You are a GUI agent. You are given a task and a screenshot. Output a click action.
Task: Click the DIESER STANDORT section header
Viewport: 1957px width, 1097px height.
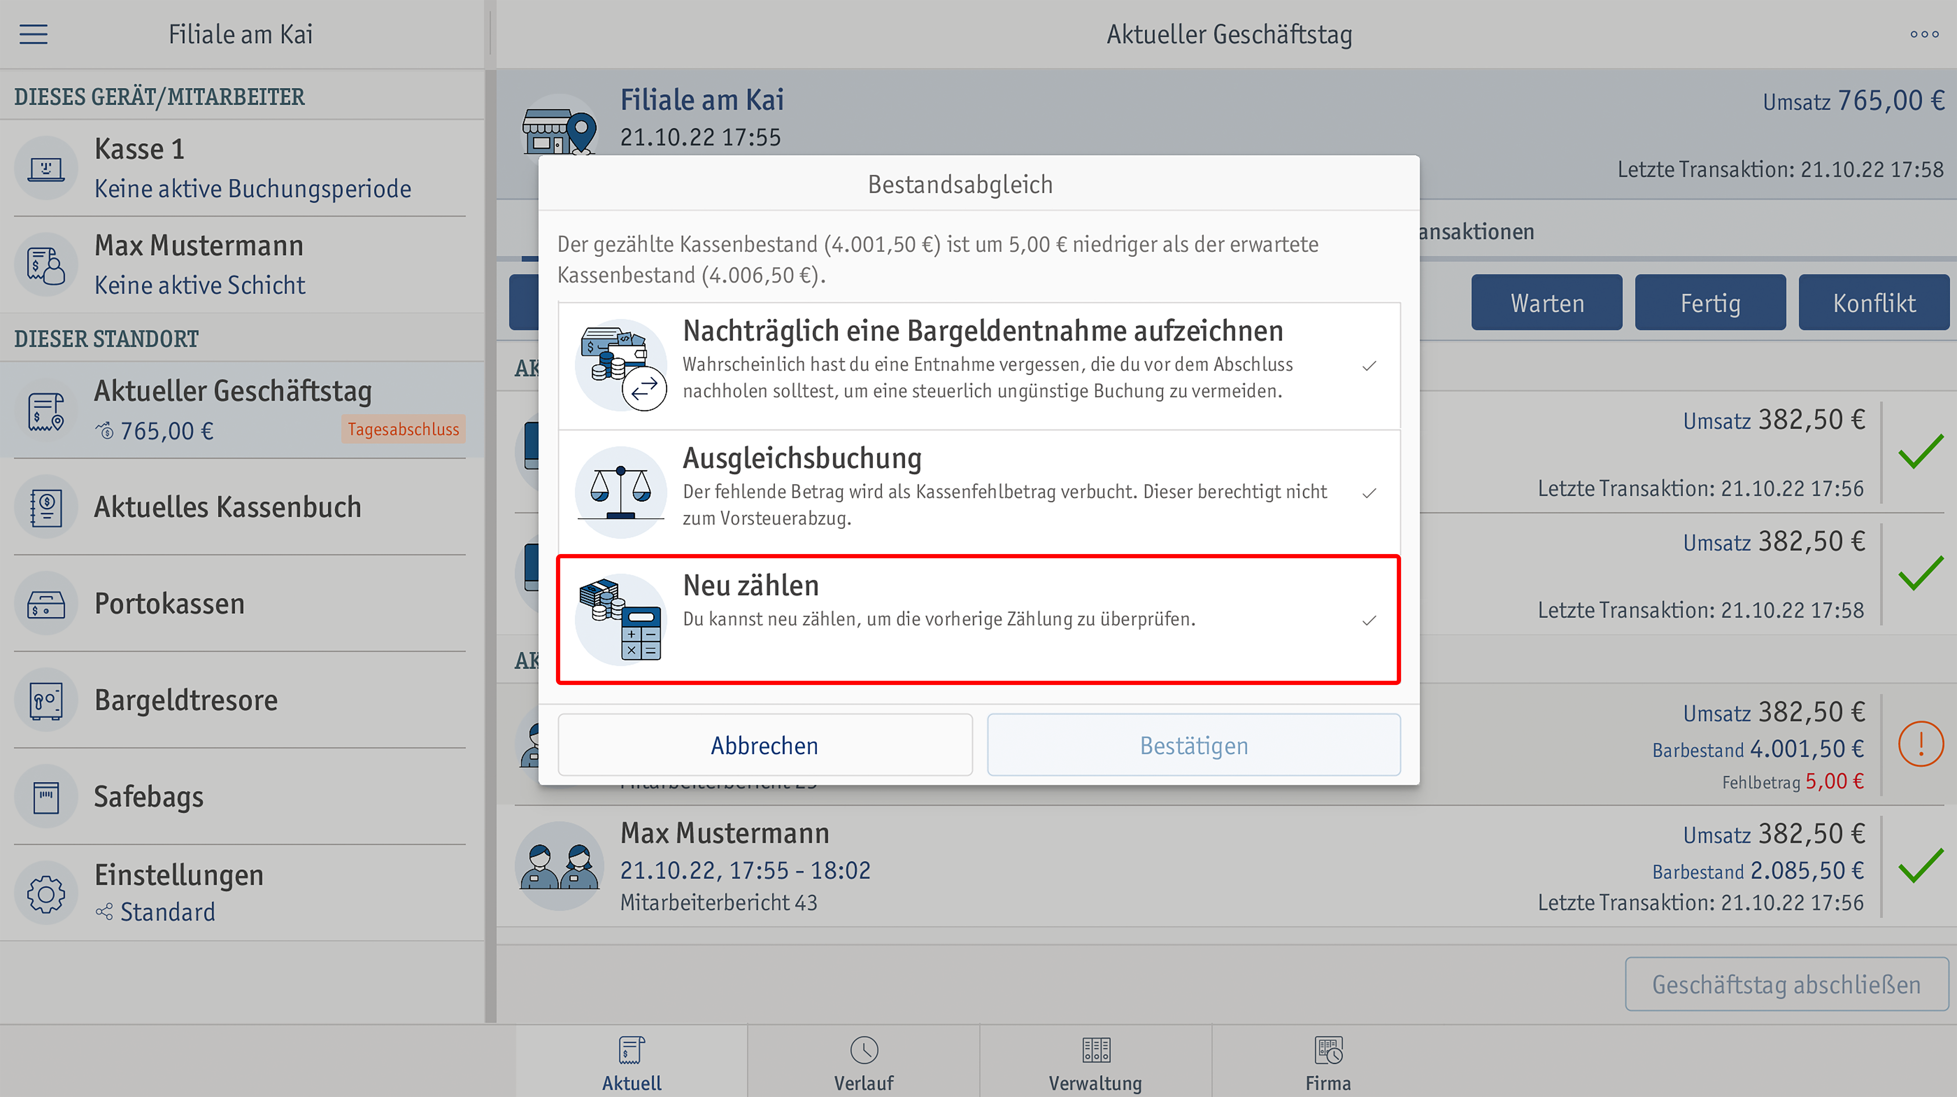106,339
